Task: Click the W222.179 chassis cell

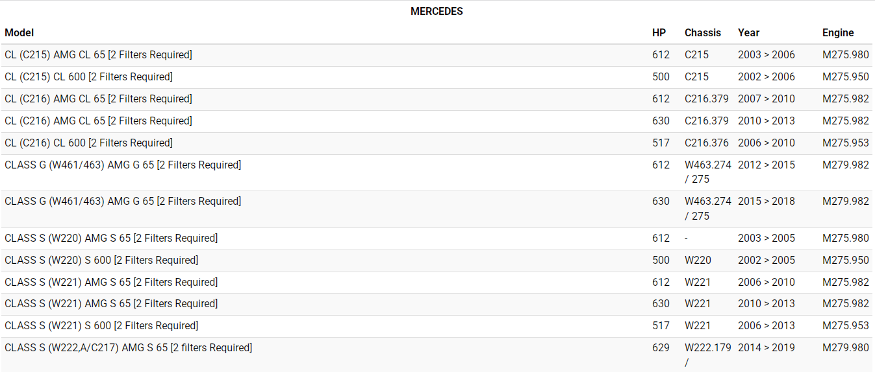Action: 708,348
